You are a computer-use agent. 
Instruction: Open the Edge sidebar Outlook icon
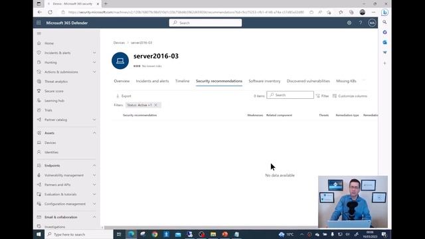tap(384, 42)
